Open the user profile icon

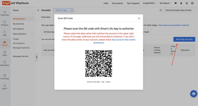[x=192, y=3]
